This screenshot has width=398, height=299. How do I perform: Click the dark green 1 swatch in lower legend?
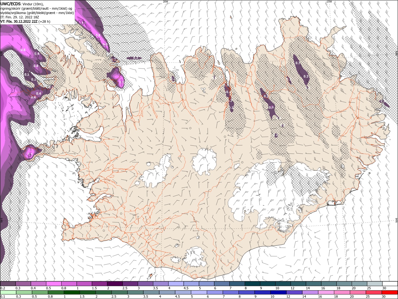click(x=72, y=292)
